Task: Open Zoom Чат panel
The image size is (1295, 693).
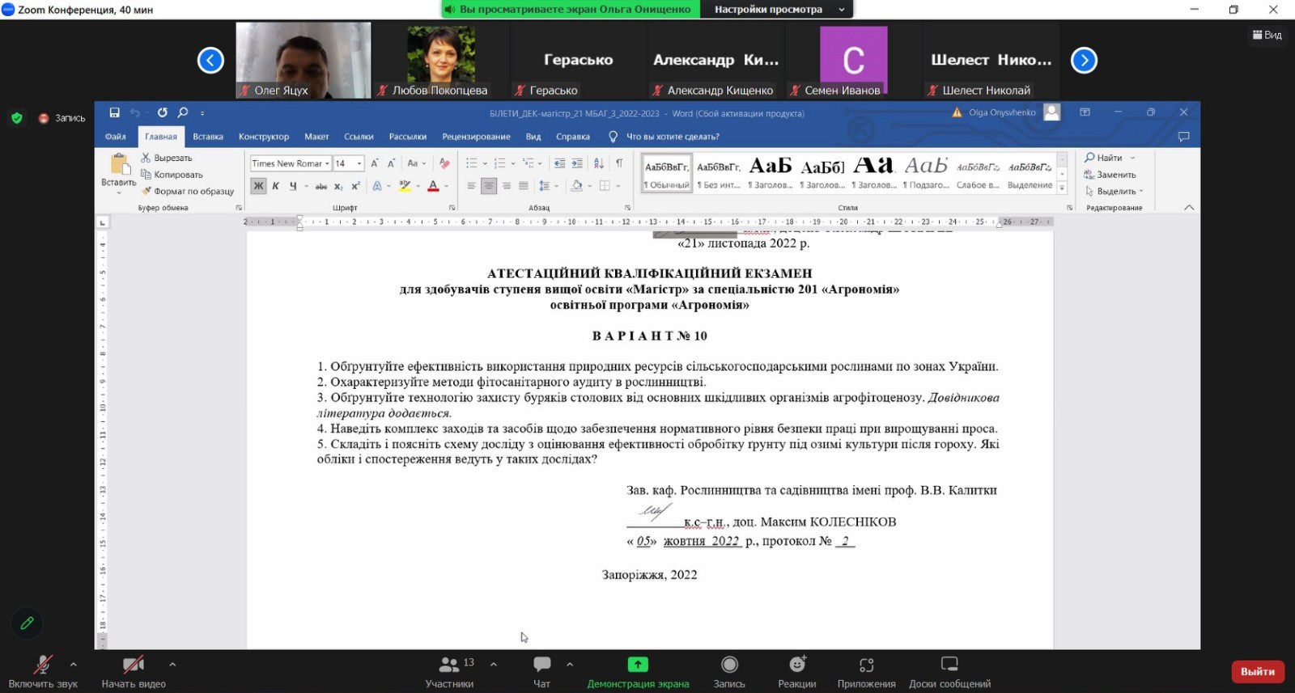Action: coord(541,672)
